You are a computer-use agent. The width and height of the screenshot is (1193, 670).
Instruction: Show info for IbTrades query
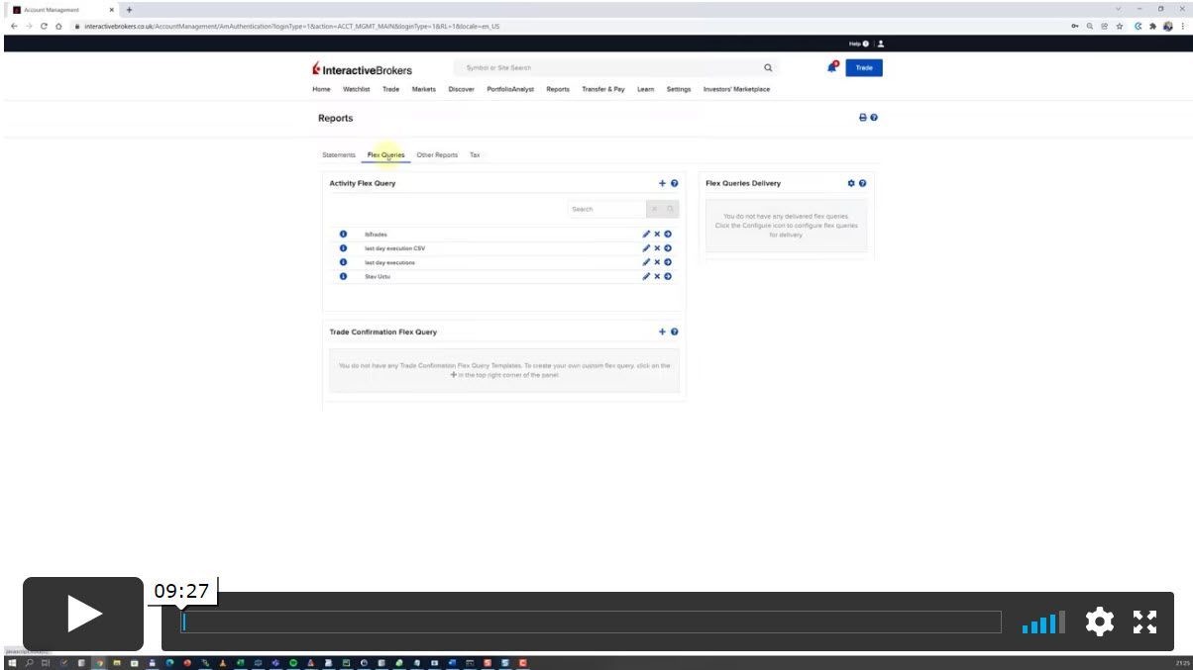pos(343,235)
